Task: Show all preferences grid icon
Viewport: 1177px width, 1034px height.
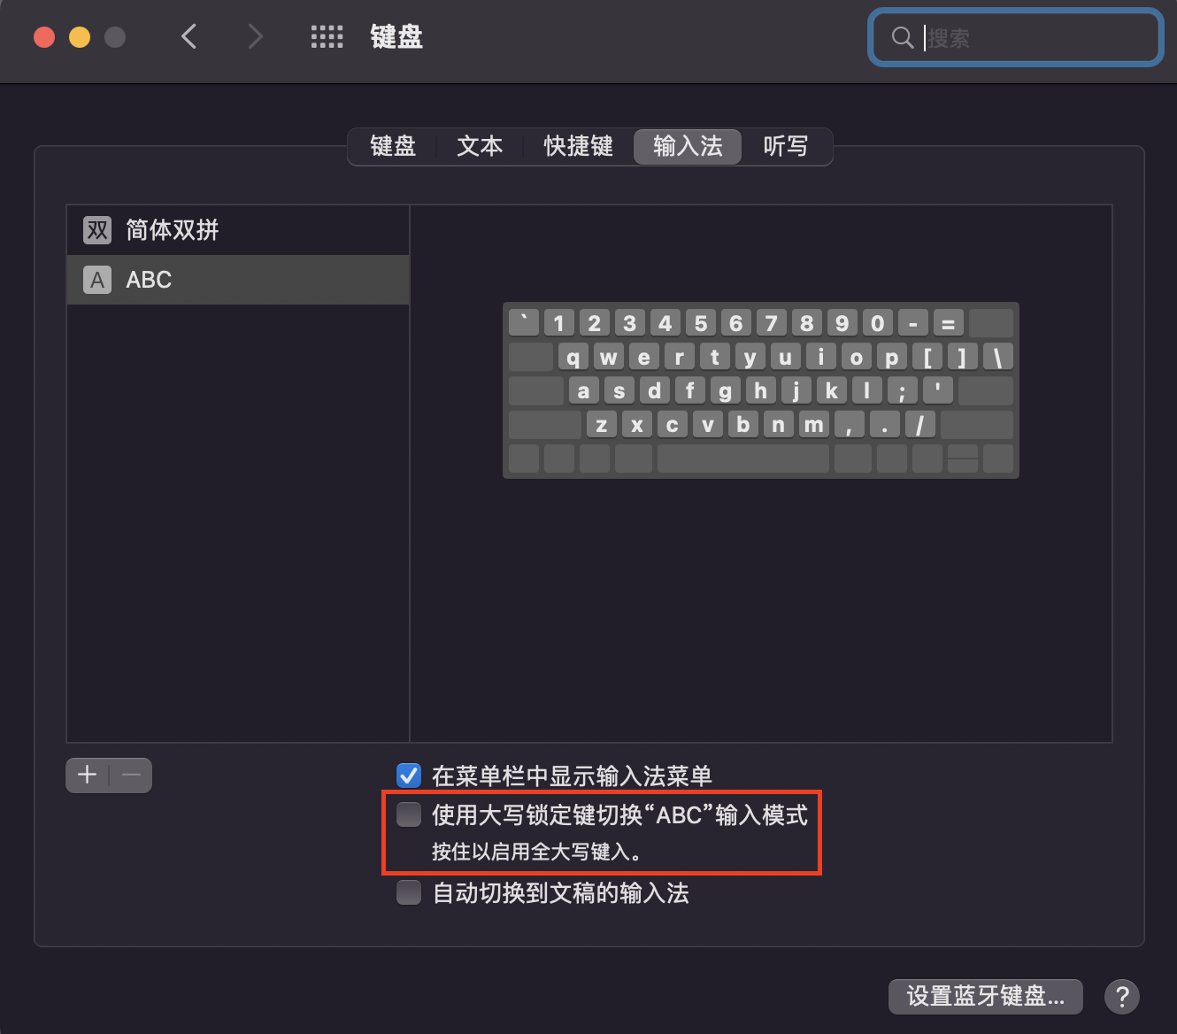Action: (x=327, y=36)
